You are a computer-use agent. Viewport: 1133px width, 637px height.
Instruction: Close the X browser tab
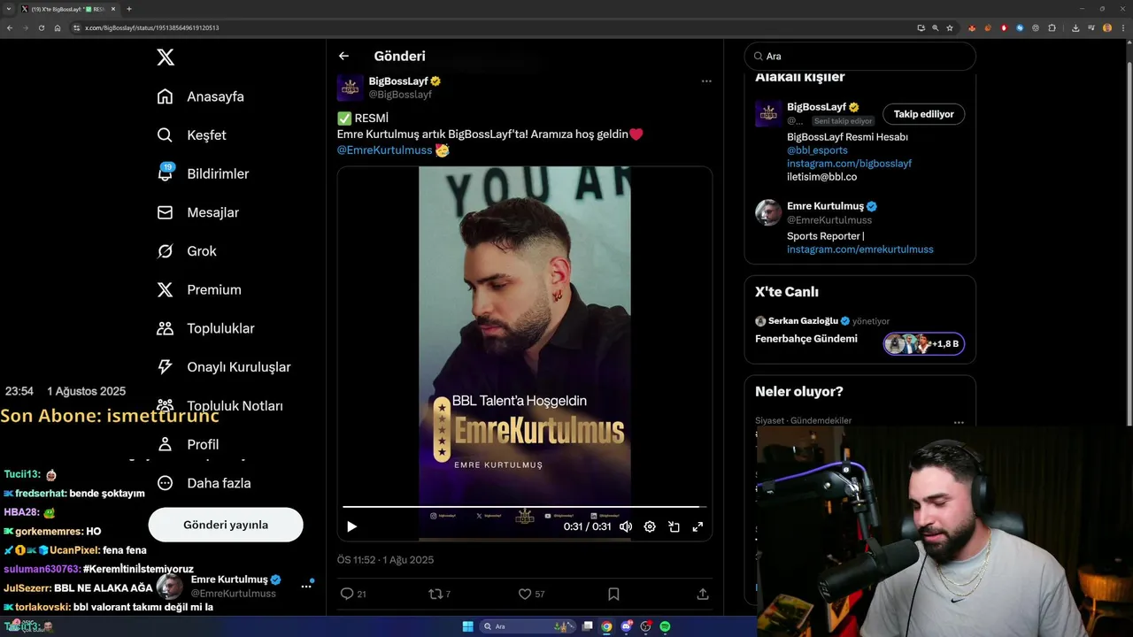[x=113, y=9]
